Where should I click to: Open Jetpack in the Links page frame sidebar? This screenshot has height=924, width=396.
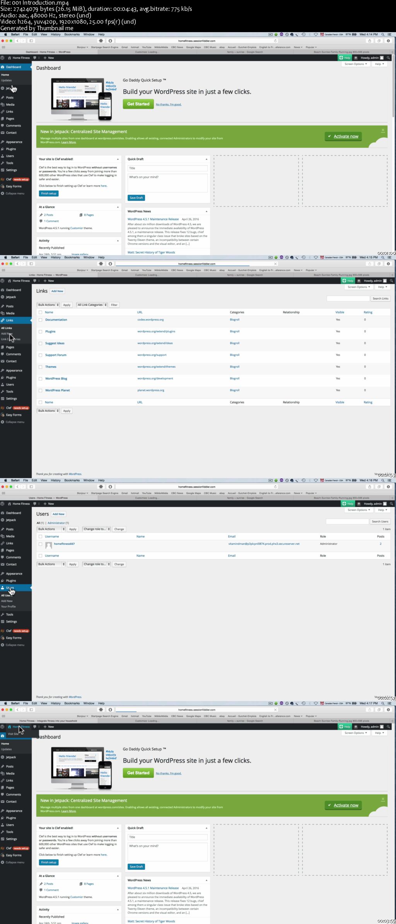(x=11, y=297)
